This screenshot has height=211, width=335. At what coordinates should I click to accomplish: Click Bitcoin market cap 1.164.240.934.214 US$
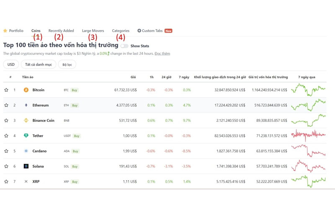269,90
